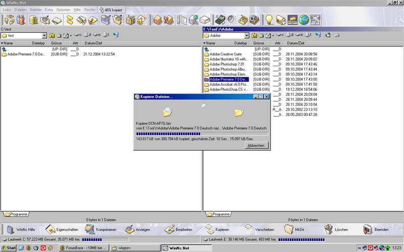Open the favorites dropdown arrow in right panel

[x=273, y=35]
